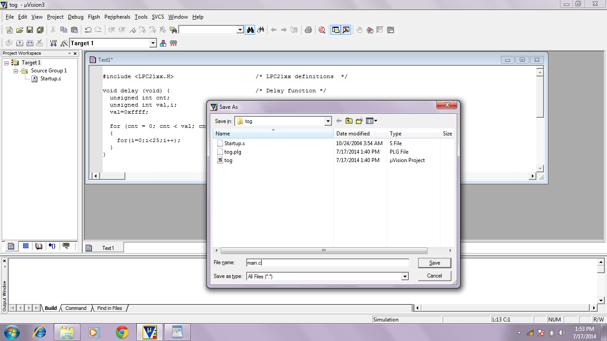Create New Folder icon in Save As dialog
The image size is (607, 341).
point(359,121)
